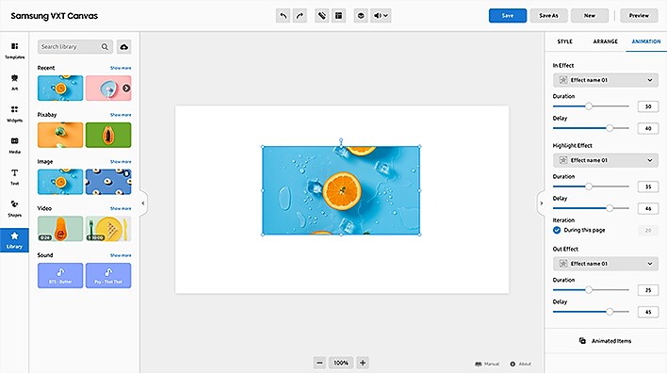This screenshot has width=667, height=373.
Task: Click the In Effect Delay value box
Action: tap(648, 128)
